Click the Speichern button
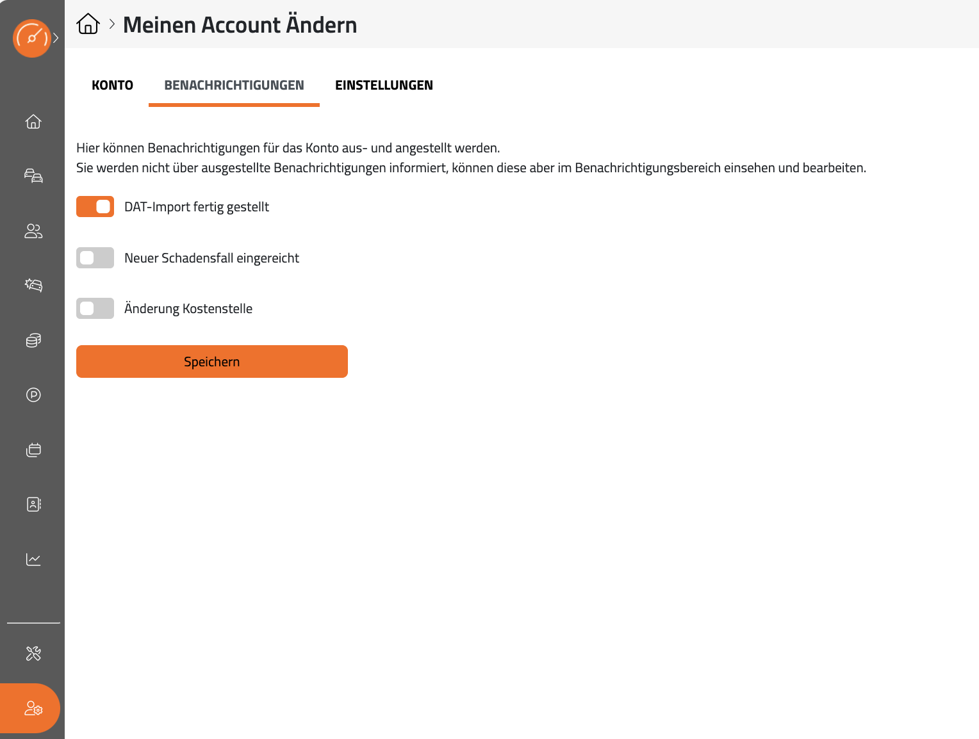This screenshot has height=739, width=979. click(x=212, y=361)
